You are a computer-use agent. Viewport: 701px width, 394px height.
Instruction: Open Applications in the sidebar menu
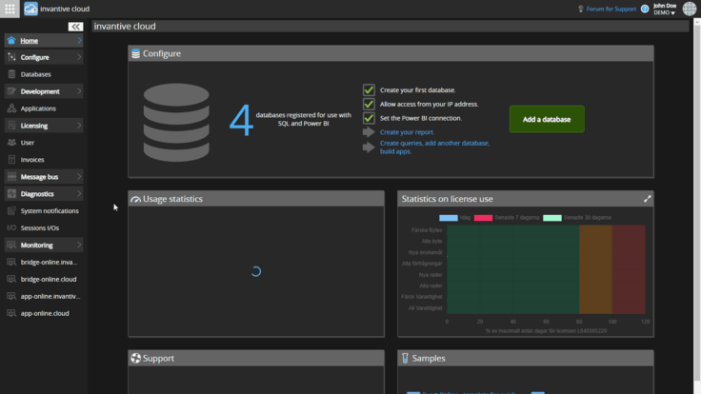[38, 108]
